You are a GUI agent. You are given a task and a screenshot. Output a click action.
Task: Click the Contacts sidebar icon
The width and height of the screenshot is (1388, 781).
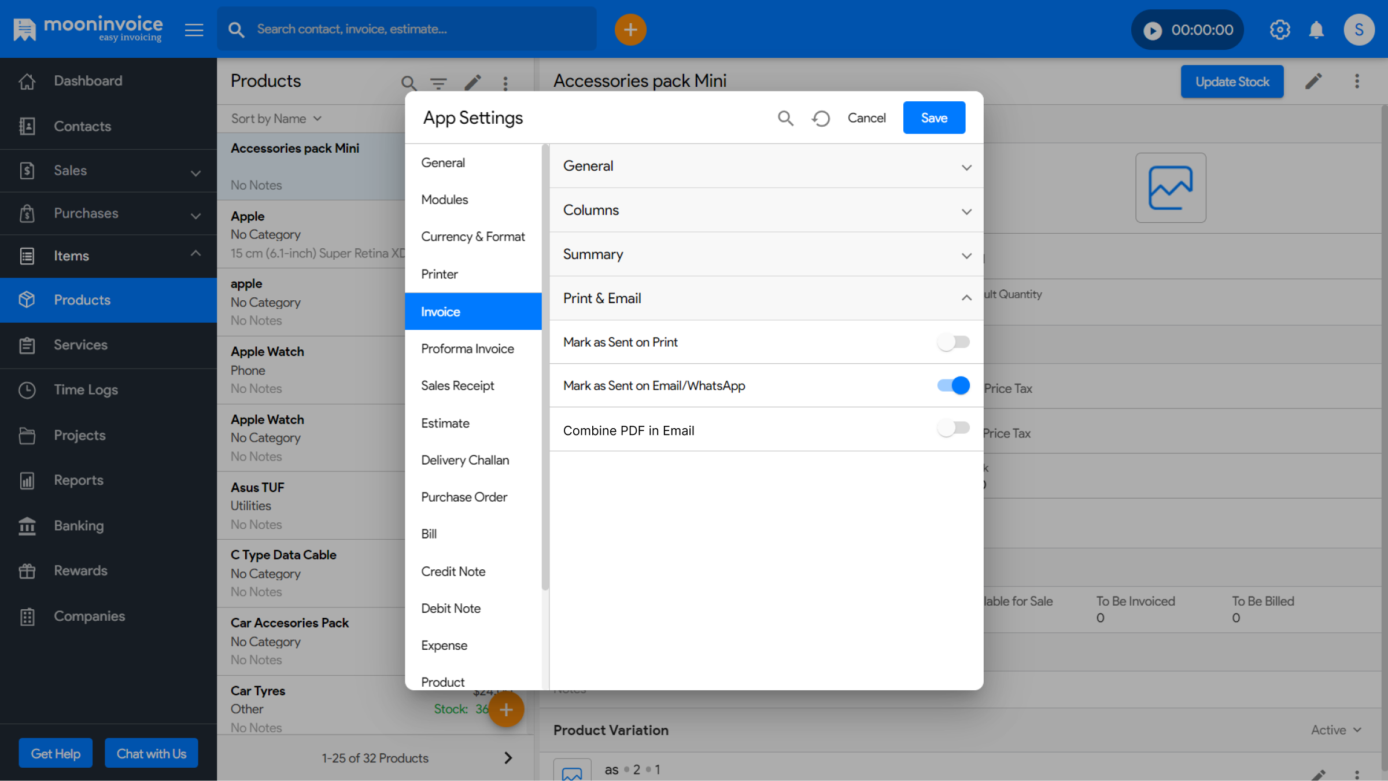tap(27, 126)
